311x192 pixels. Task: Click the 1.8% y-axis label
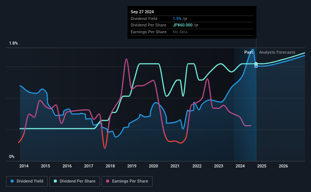[14, 43]
